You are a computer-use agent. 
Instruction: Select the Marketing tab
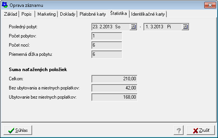coord(46,14)
